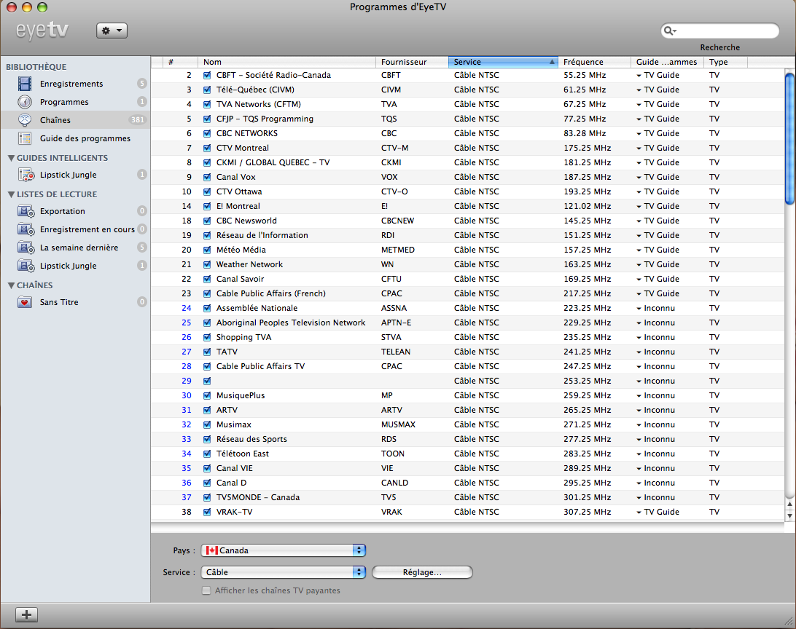Disable the MusiquePlus channel checkbox
The width and height of the screenshot is (796, 629).
206,396
